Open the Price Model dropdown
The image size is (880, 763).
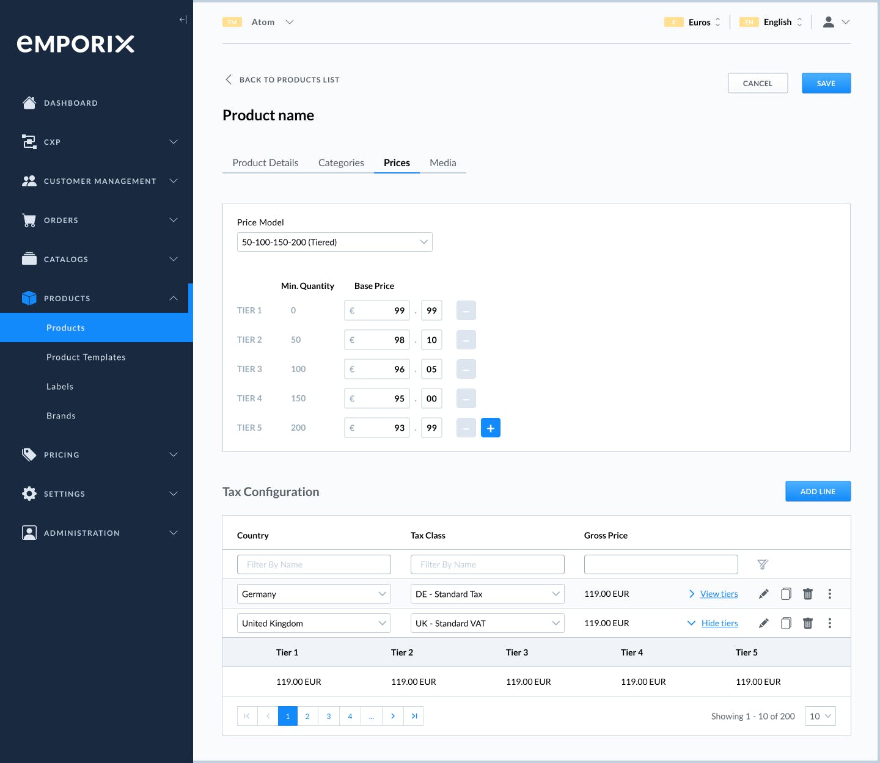(x=335, y=242)
